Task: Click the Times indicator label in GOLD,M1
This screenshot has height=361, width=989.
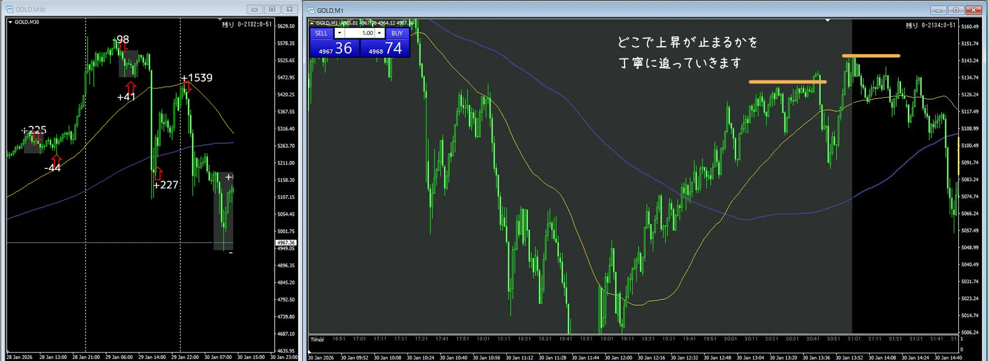Action: (317, 340)
